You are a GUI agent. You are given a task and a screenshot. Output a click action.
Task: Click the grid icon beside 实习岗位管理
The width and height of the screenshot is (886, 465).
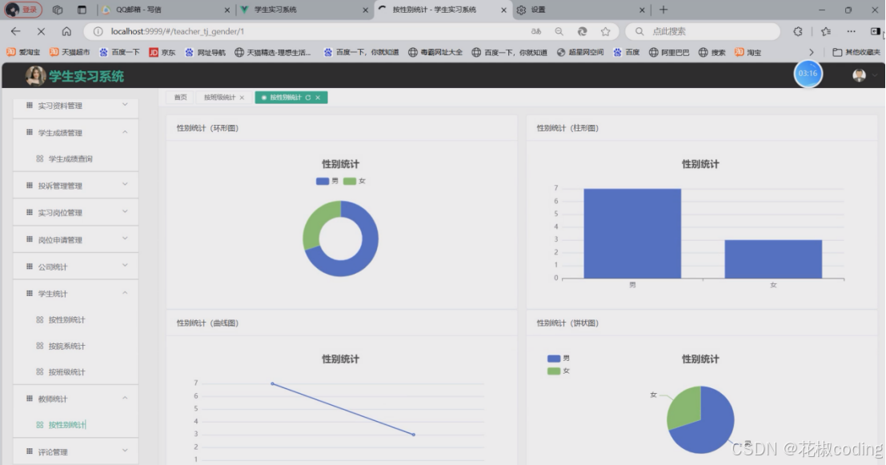pyautogui.click(x=30, y=212)
